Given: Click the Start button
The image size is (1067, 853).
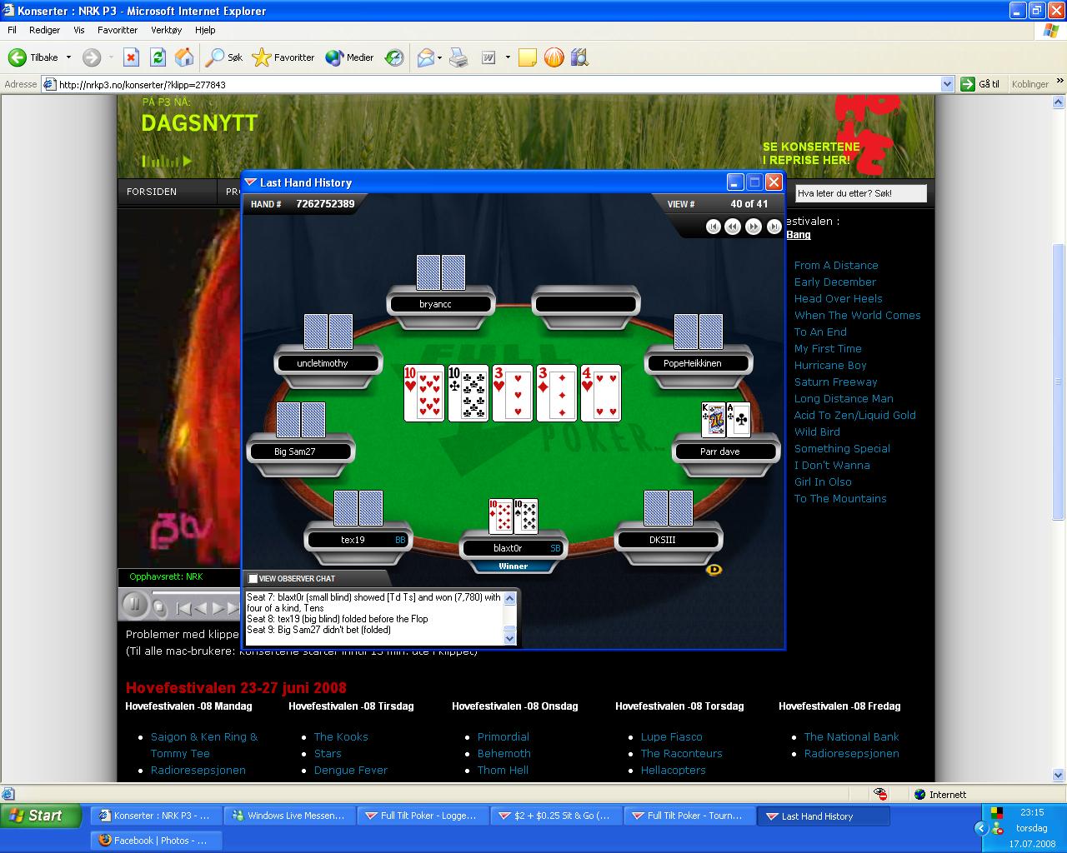Looking at the screenshot, I should (x=41, y=816).
